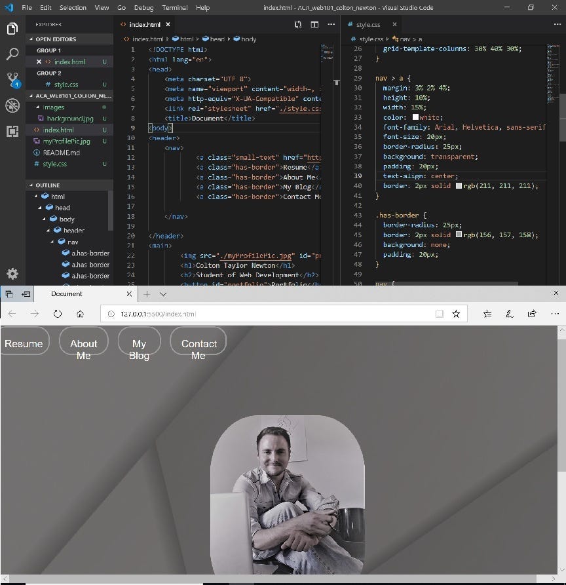Open the Manage gear at the bottom of activity bar

(12, 274)
